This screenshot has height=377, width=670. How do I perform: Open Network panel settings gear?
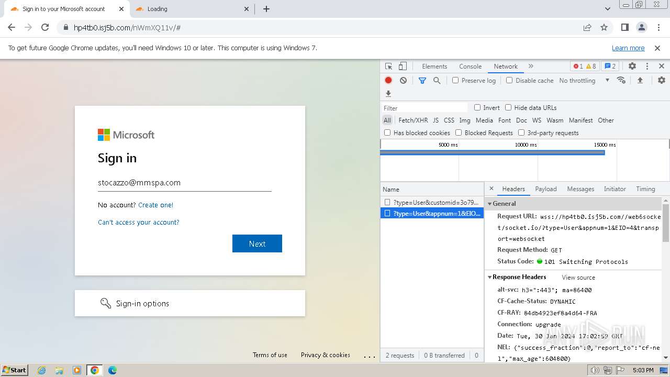coord(662,80)
